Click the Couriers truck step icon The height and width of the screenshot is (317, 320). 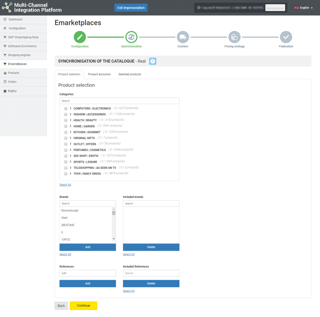[x=183, y=37]
